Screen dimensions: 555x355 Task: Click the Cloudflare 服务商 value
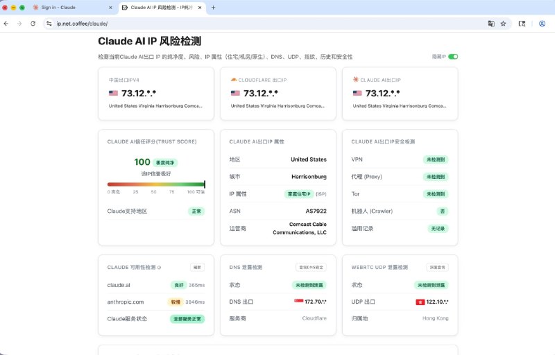[314, 318]
